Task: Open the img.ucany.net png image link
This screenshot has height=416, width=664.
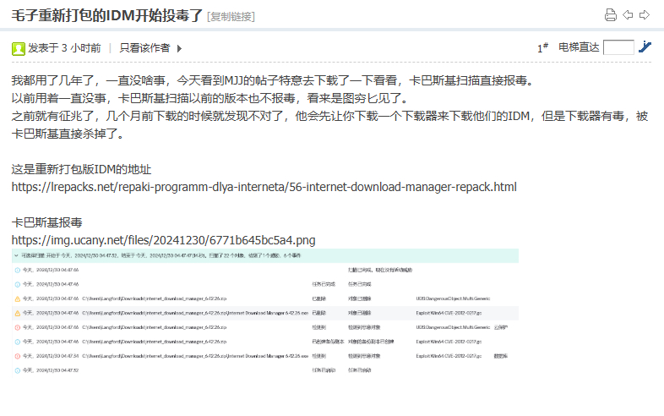Action: (163, 240)
